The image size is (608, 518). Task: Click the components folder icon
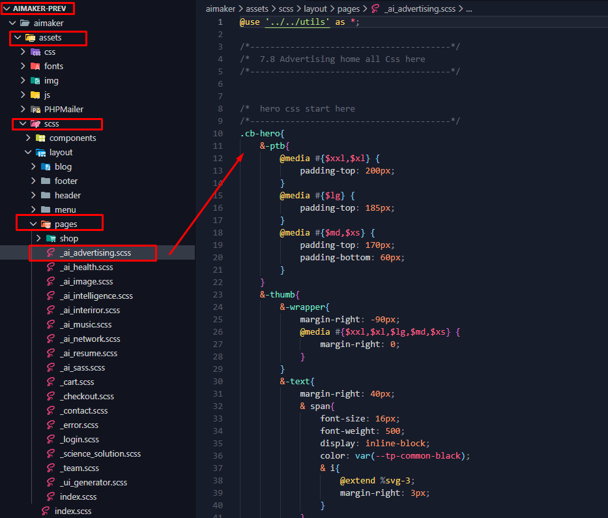coord(40,138)
